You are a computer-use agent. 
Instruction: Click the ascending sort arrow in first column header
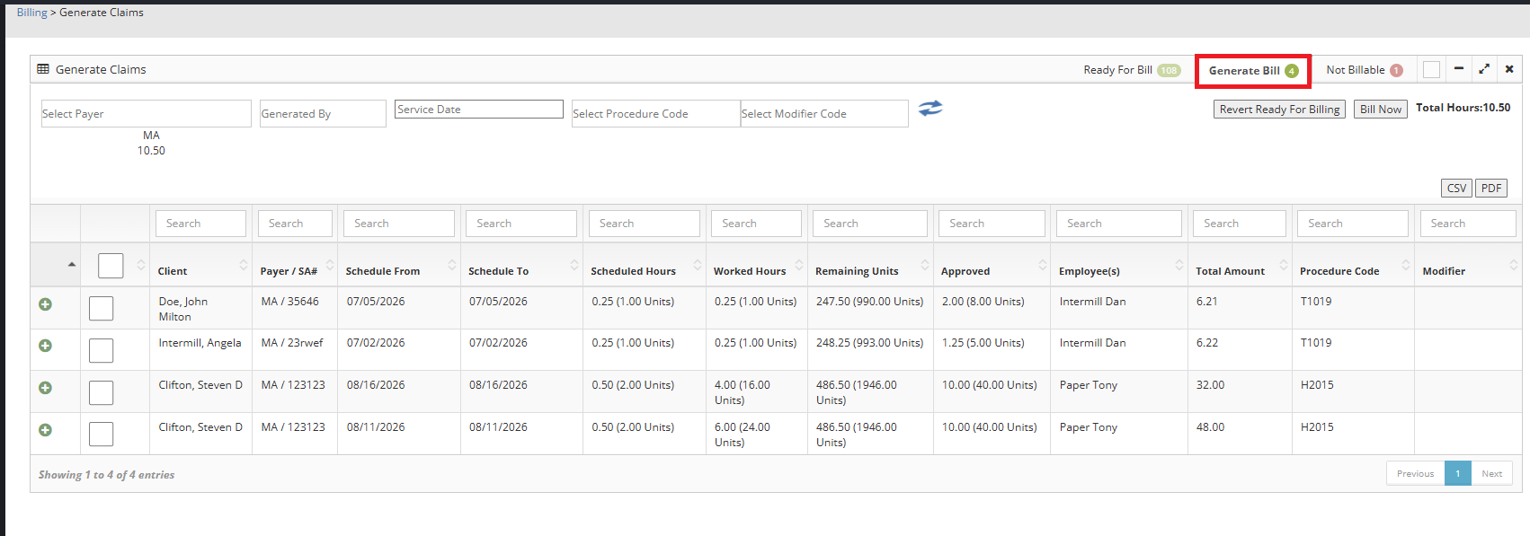tap(72, 264)
